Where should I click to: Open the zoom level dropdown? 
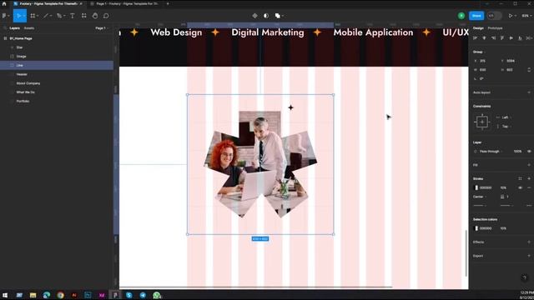point(526,16)
